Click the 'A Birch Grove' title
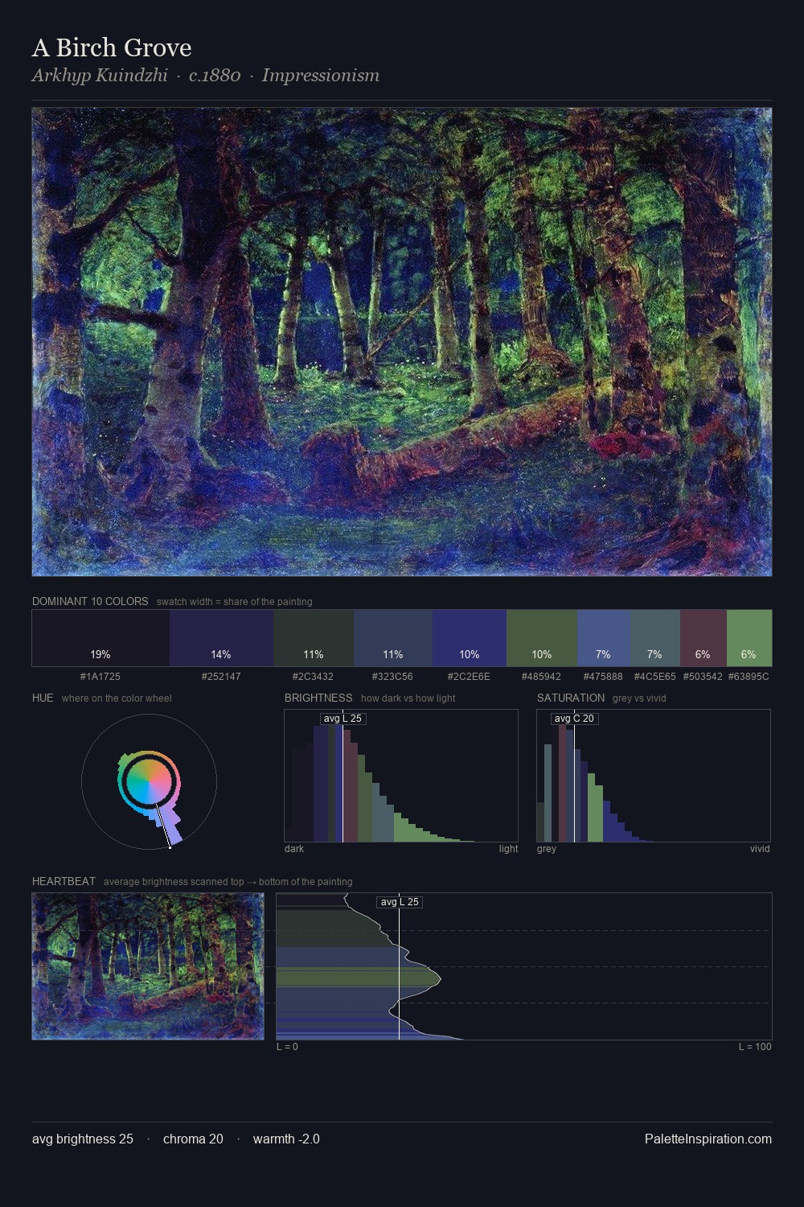 [112, 47]
